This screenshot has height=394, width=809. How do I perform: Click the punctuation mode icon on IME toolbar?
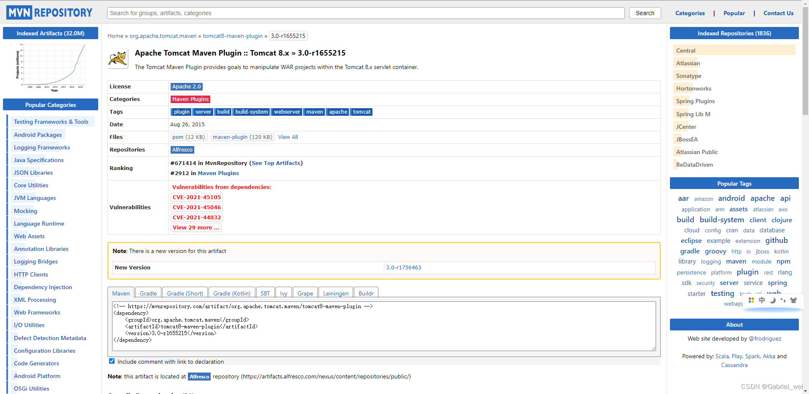[783, 300]
